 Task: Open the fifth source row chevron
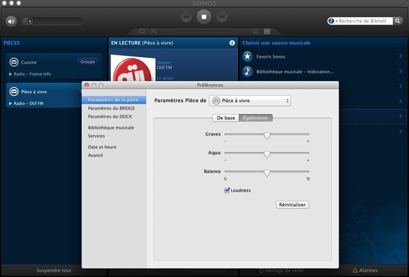pos(401,116)
